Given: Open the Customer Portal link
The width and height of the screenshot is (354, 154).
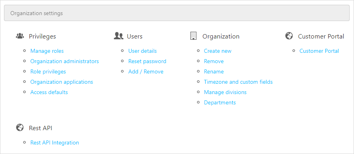Looking at the screenshot, I should pyautogui.click(x=319, y=51).
